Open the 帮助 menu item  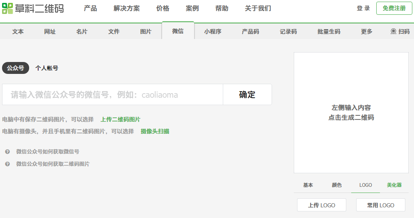coord(222,9)
